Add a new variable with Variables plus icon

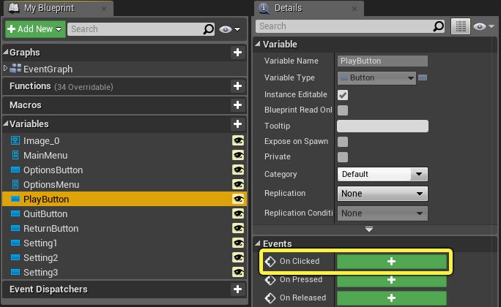(237, 124)
